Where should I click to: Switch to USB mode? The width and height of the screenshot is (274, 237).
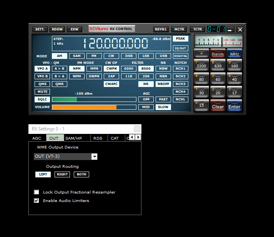click(163, 56)
